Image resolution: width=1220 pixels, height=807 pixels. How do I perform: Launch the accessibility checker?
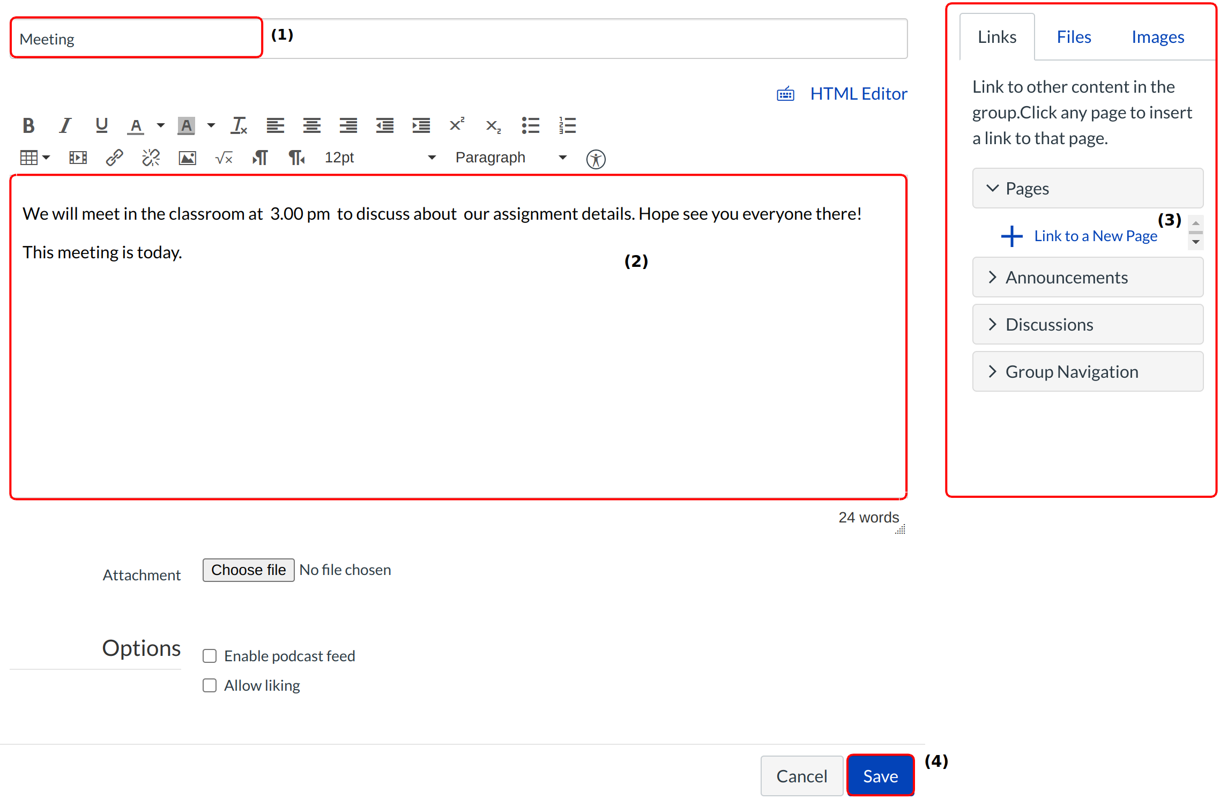(x=596, y=159)
